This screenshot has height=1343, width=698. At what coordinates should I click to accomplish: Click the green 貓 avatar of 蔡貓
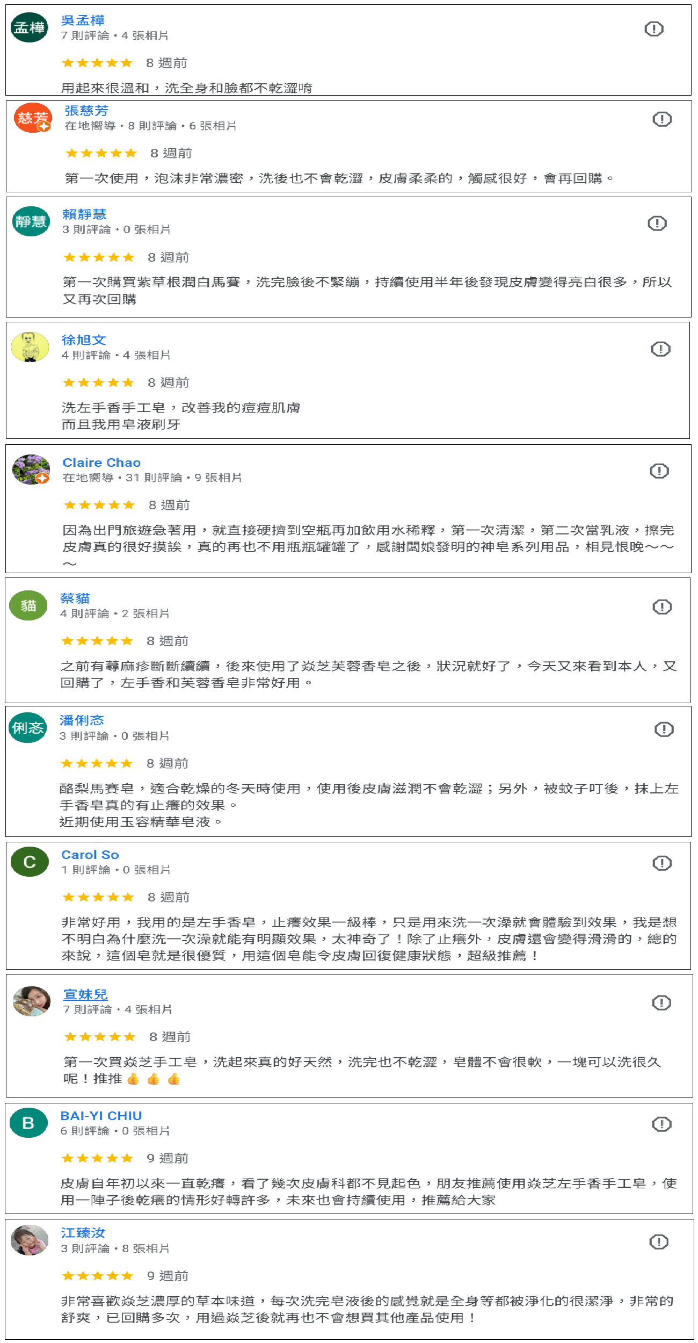coord(28,605)
